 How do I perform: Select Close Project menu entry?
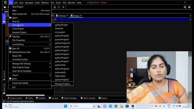(x=30, y=29)
